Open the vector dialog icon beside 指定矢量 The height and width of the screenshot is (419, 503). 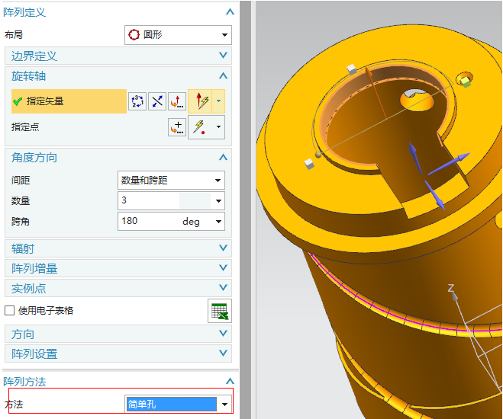177,101
